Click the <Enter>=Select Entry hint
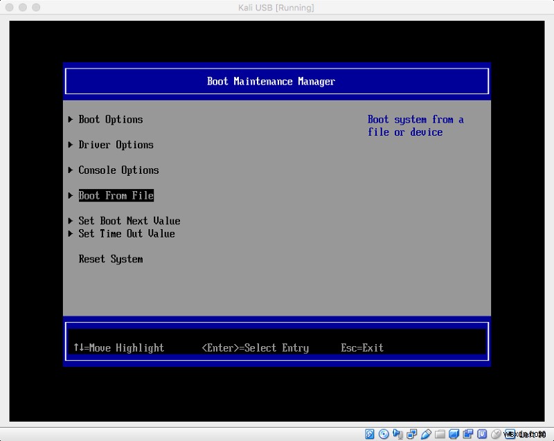Image resolution: width=554 pixels, height=441 pixels. (255, 348)
